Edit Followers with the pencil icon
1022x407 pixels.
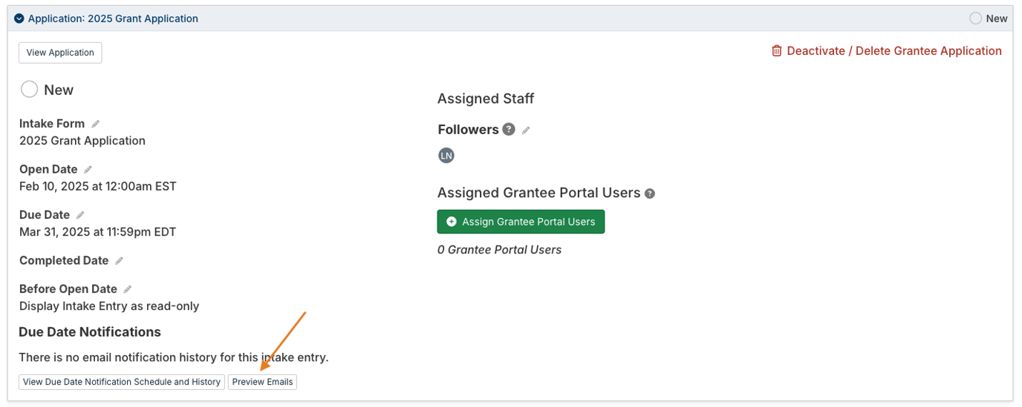tap(526, 130)
